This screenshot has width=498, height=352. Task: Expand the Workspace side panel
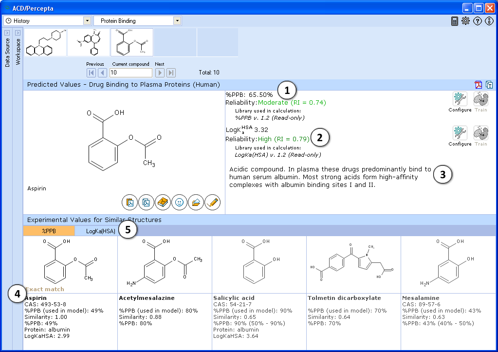[18, 33]
